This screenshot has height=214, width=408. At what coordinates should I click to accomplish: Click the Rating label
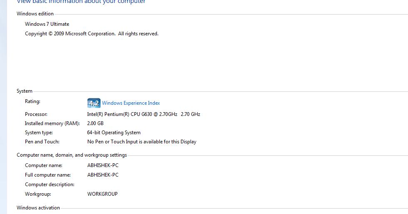click(x=32, y=101)
